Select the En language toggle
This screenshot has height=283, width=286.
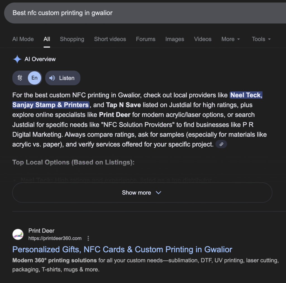click(34, 78)
